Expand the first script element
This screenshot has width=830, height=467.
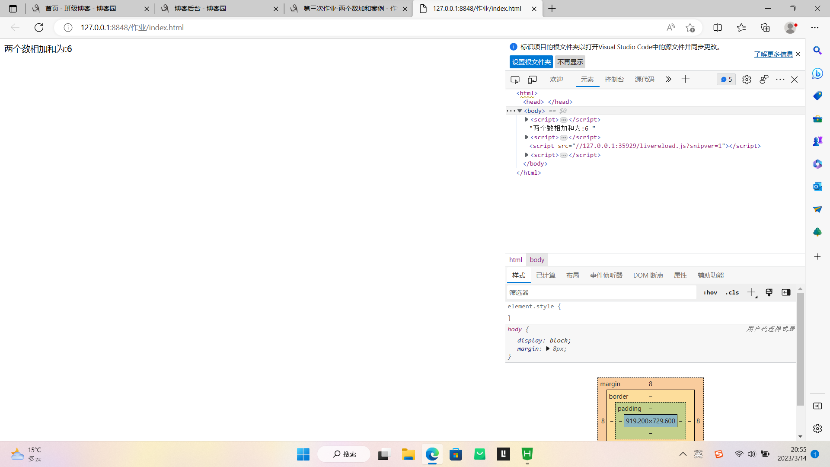527,119
